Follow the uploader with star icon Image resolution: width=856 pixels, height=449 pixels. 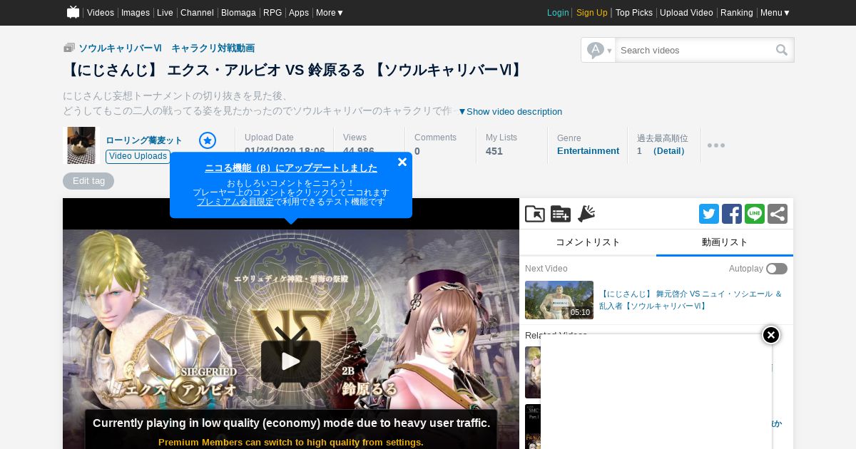[208, 140]
